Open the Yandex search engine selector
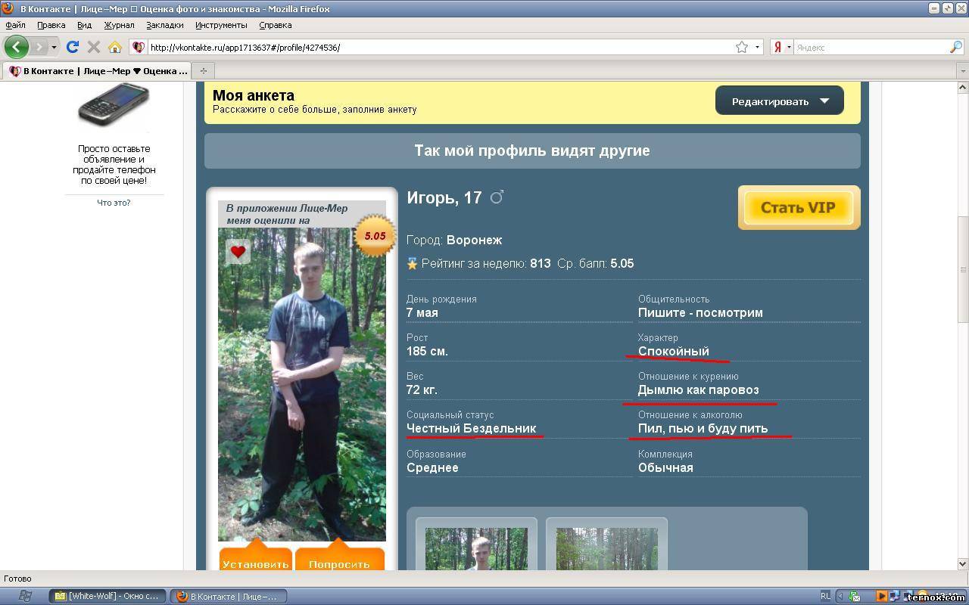 tap(781, 47)
